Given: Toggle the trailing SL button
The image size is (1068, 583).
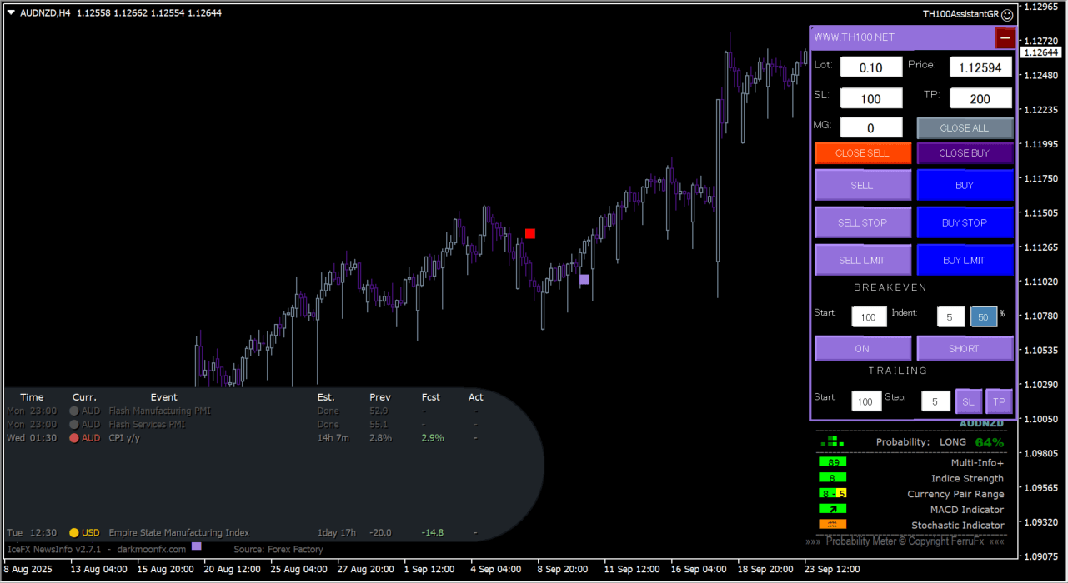Looking at the screenshot, I should (x=968, y=401).
